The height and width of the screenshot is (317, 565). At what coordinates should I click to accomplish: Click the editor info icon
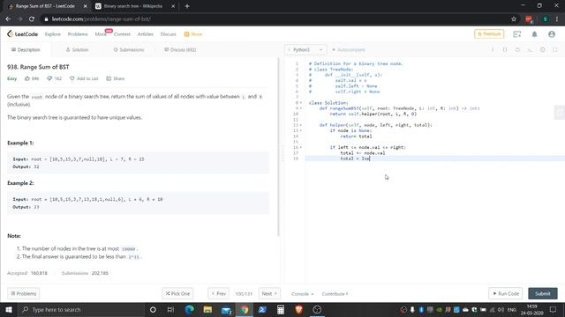click(x=493, y=49)
